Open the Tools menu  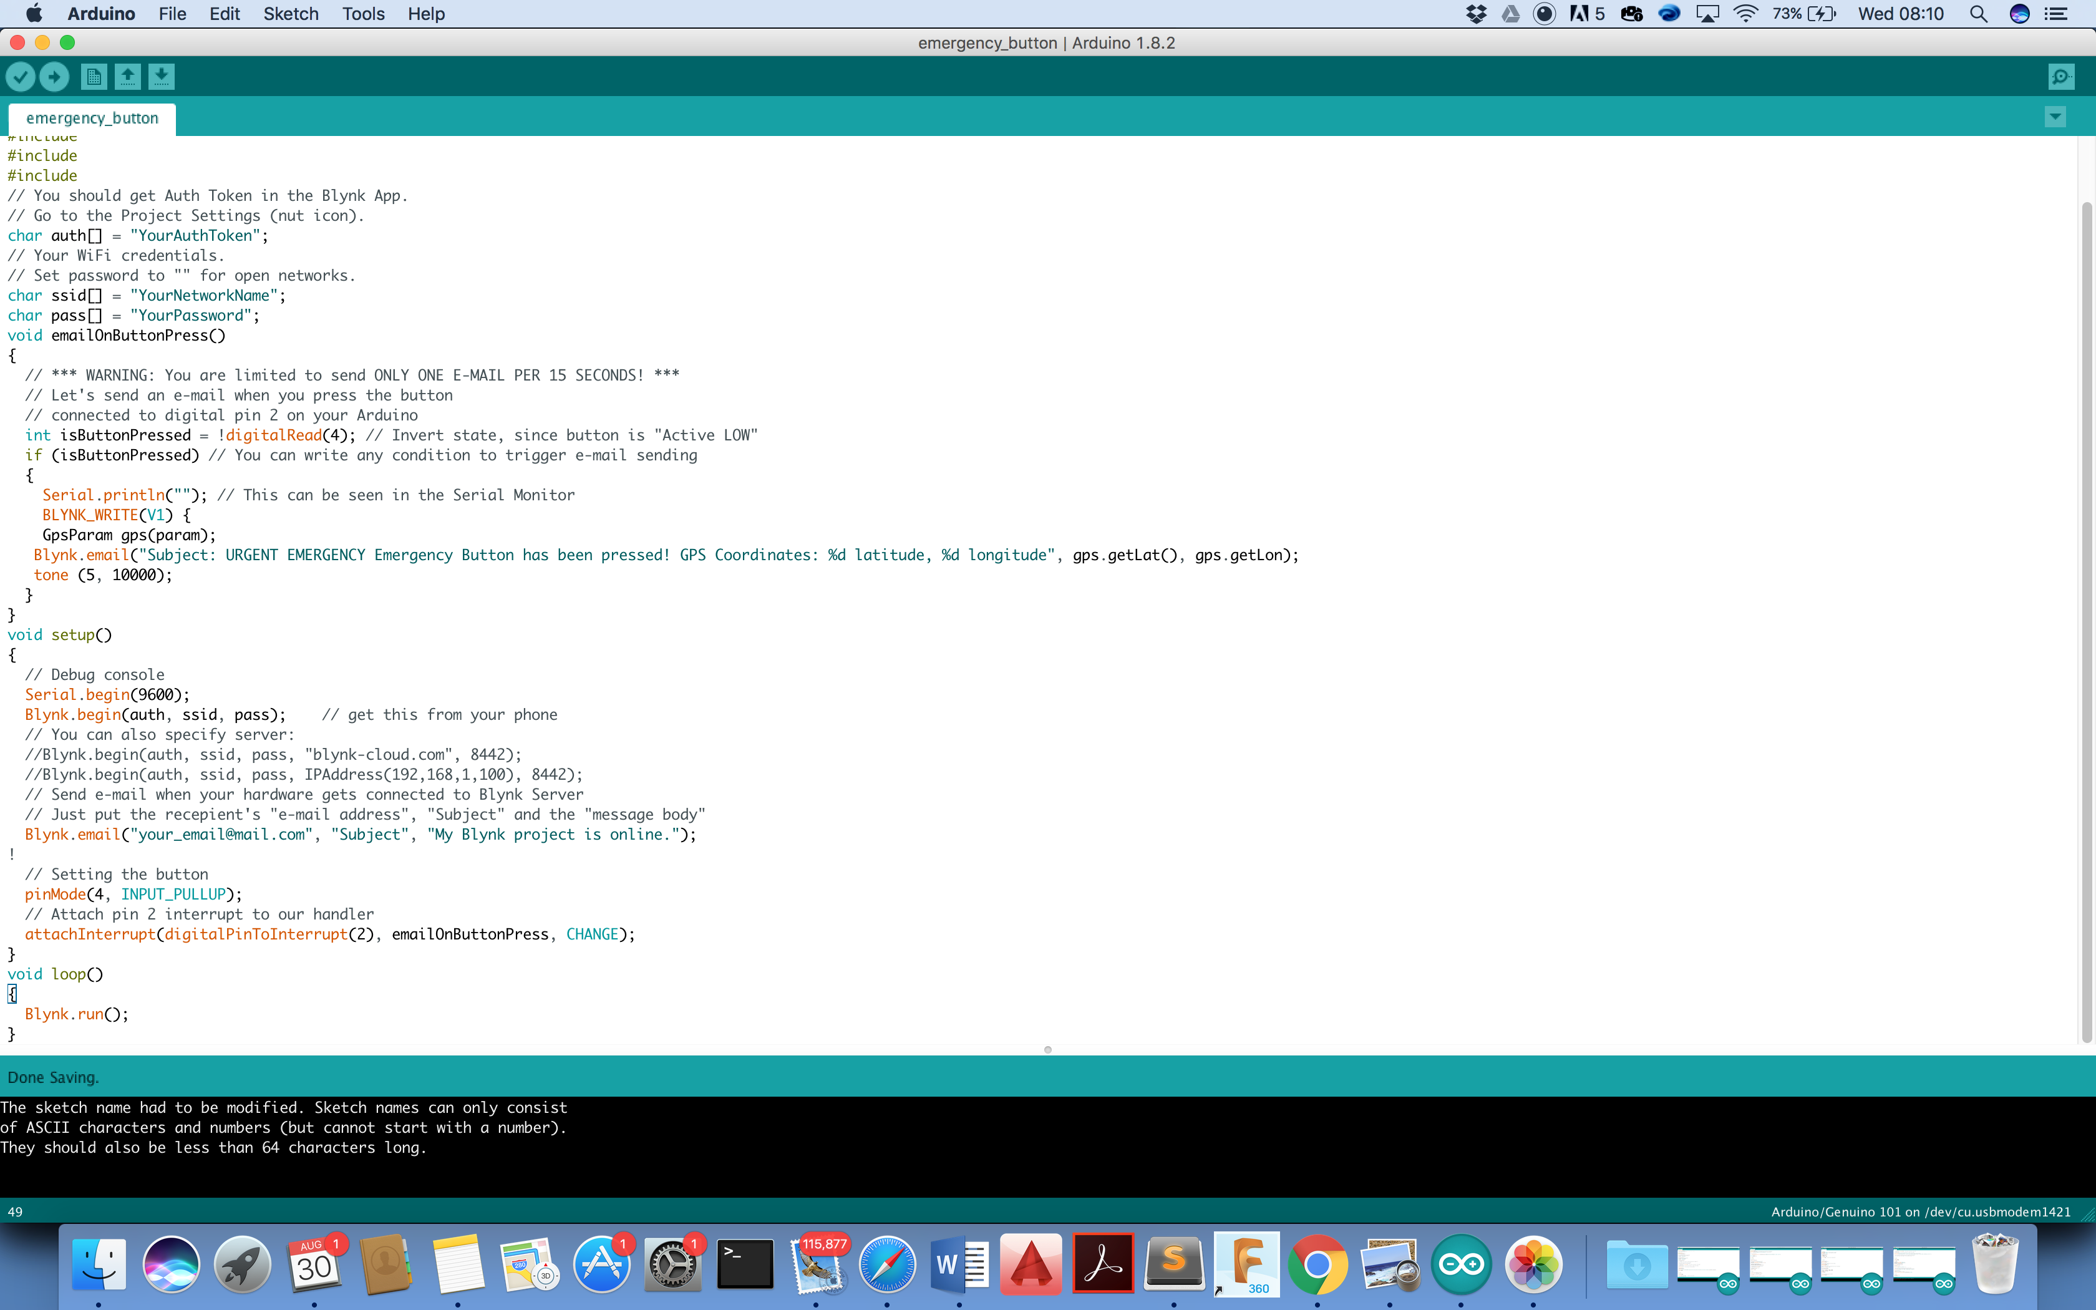363,14
